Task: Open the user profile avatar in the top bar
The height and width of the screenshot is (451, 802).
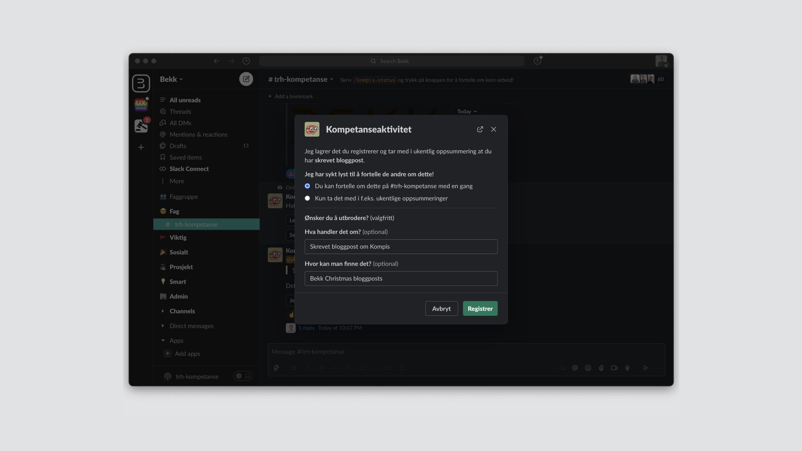Action: [x=661, y=61]
